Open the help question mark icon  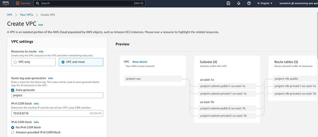[249, 3]
